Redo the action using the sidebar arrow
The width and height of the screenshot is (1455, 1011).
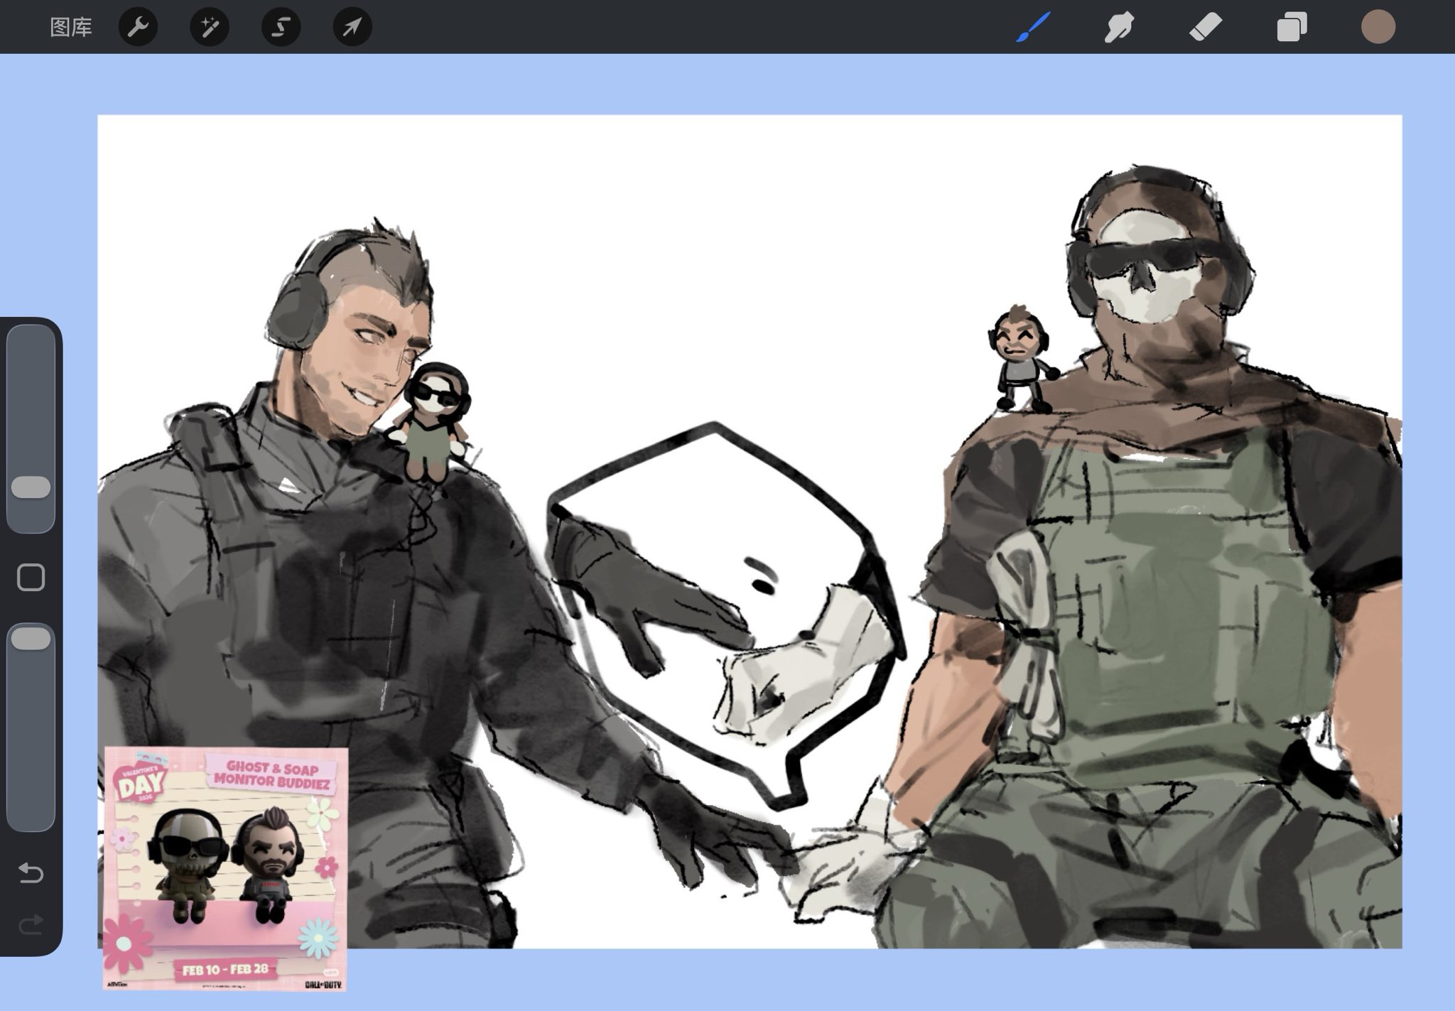[31, 924]
